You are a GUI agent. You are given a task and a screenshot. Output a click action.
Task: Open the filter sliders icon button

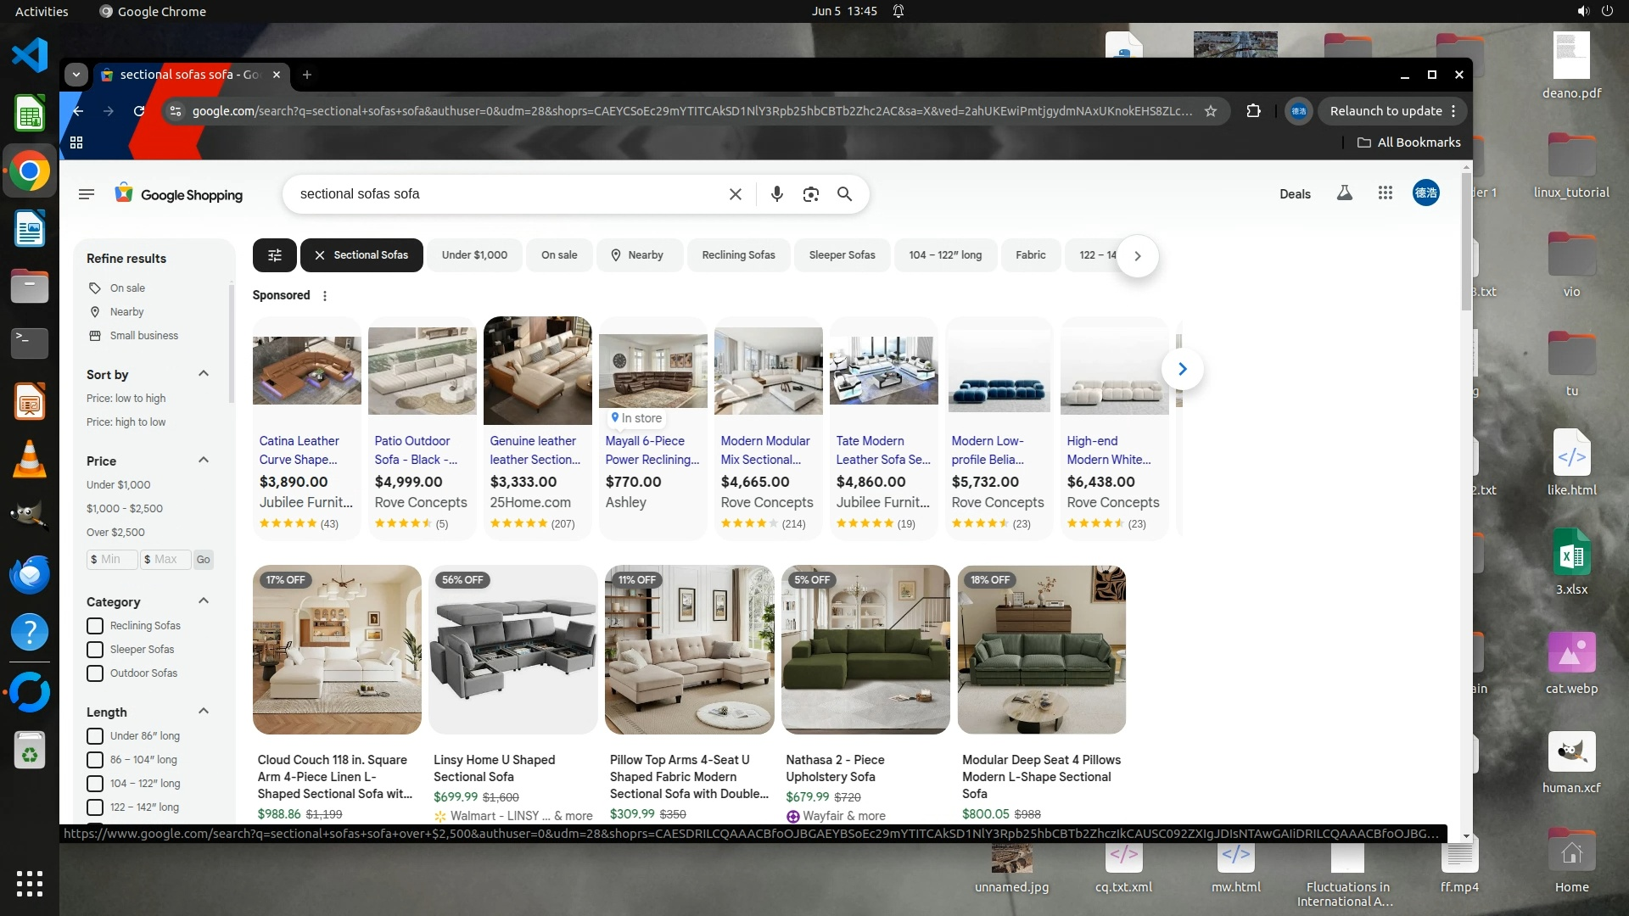tap(274, 255)
